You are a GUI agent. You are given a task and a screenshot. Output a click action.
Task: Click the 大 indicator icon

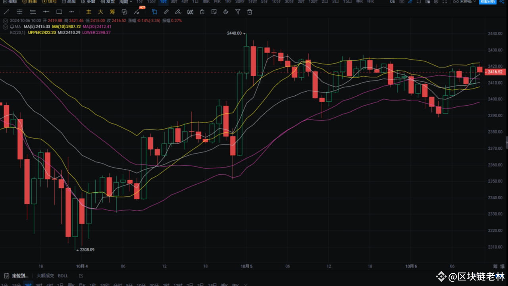pyautogui.click(x=101, y=12)
